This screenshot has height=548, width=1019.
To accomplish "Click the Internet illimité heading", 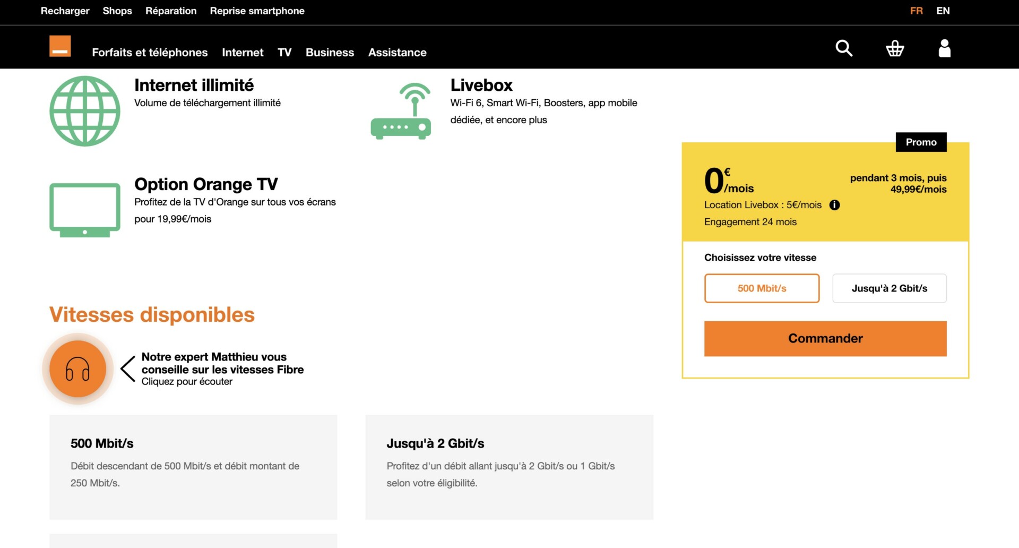I will (x=194, y=85).
